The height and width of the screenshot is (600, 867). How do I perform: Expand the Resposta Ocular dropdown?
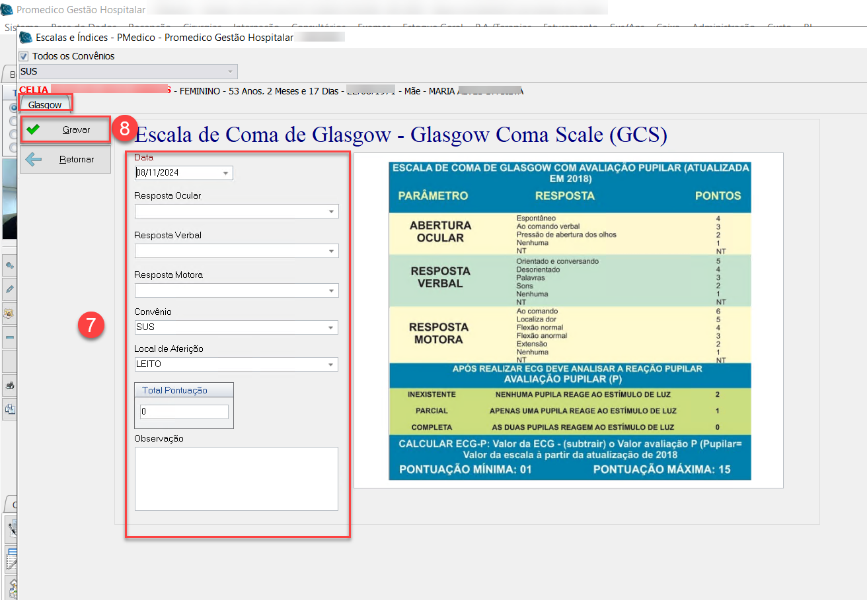[331, 211]
